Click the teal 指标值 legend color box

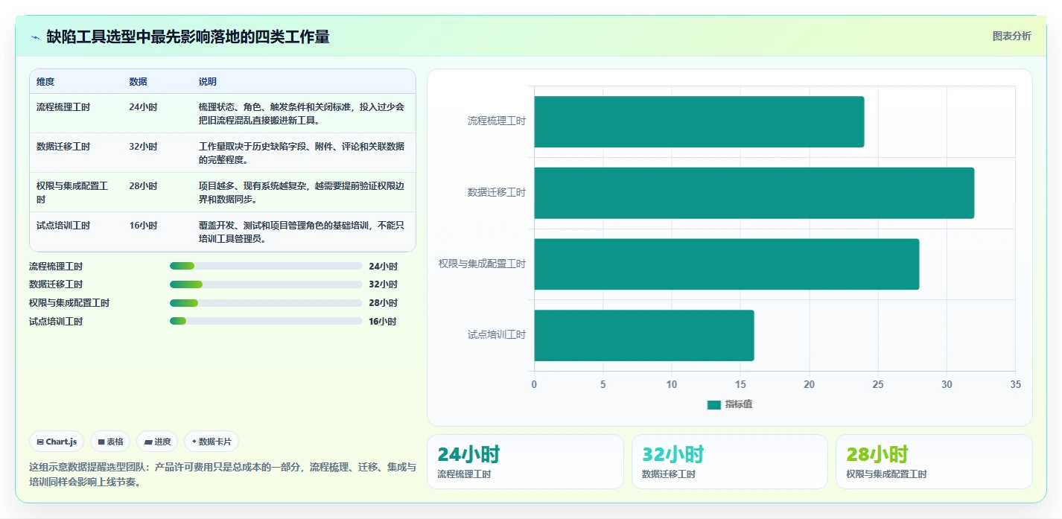click(x=714, y=404)
